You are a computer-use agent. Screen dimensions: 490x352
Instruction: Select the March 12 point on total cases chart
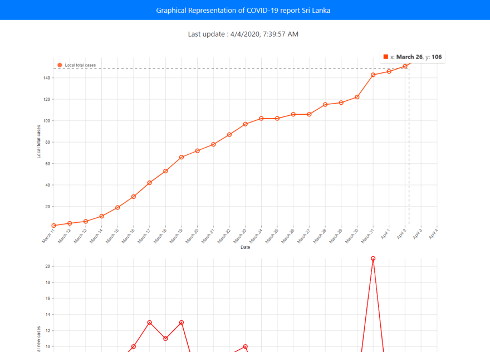(70, 223)
